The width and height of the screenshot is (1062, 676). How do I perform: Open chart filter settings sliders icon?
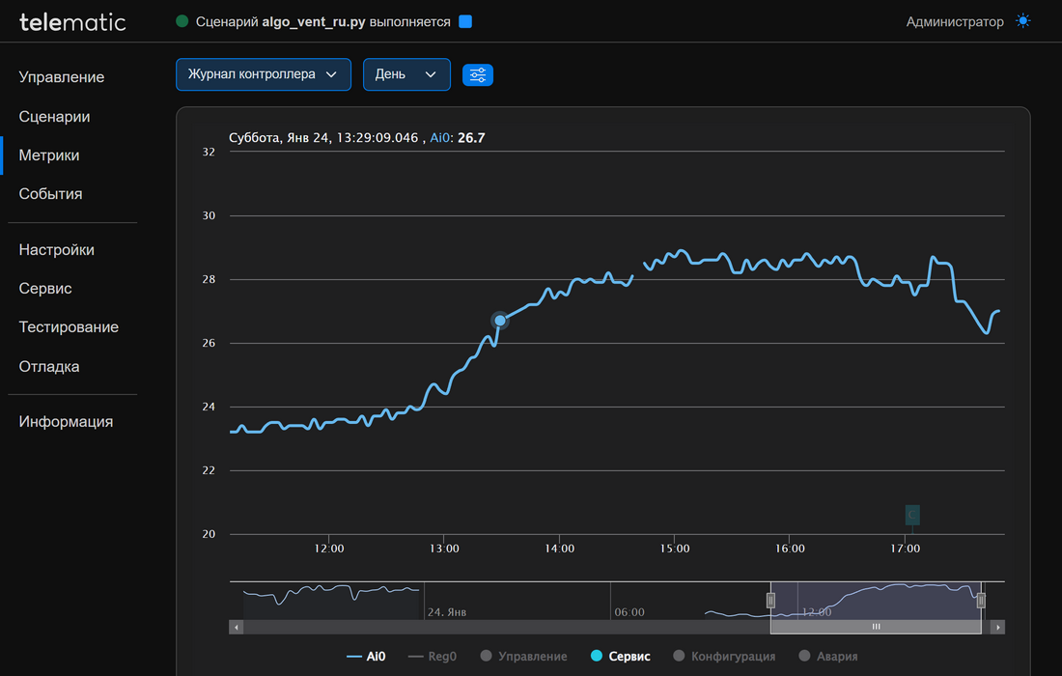478,74
